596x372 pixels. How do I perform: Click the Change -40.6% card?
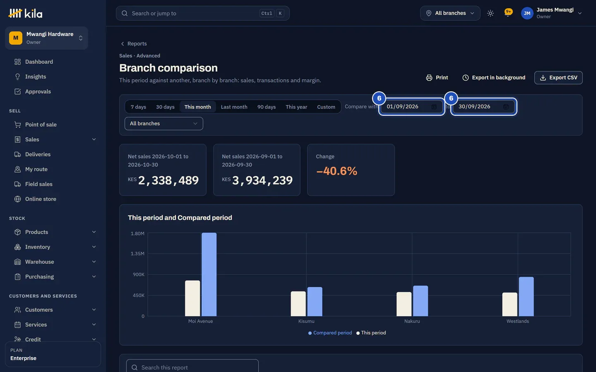click(351, 170)
